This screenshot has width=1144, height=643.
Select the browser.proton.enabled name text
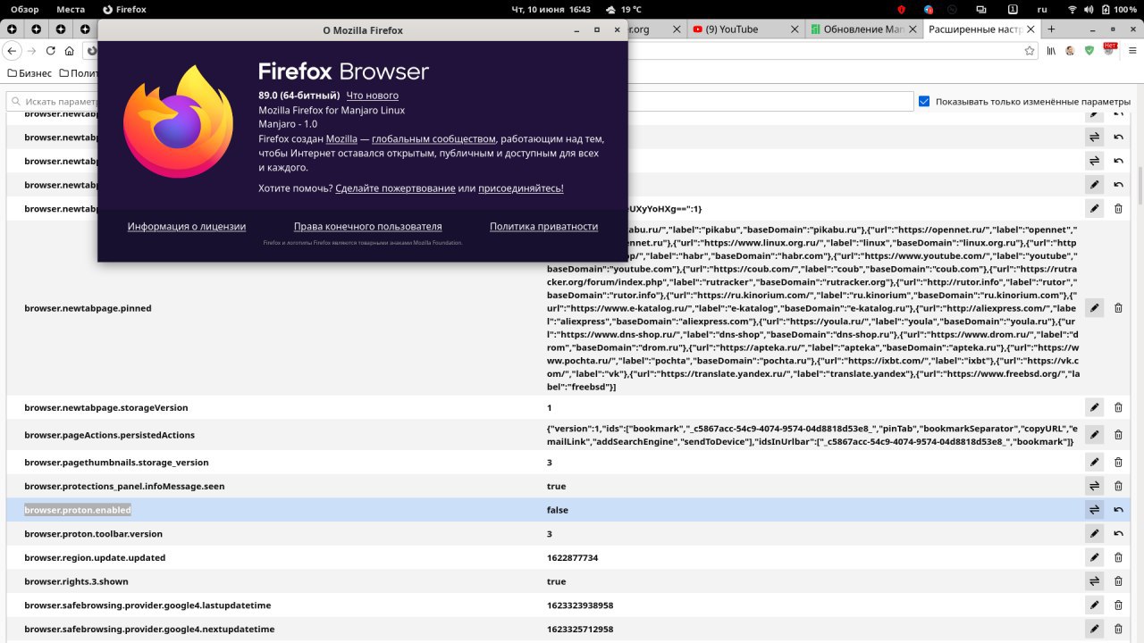78,510
